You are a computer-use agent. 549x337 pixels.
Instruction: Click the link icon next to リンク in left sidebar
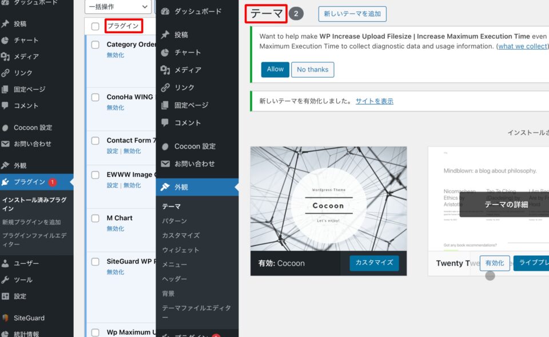pos(6,73)
